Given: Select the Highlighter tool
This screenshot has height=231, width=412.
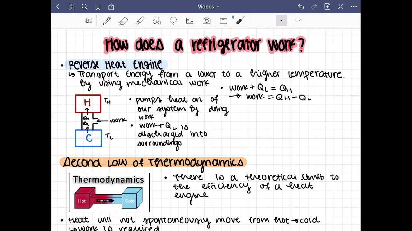Looking at the screenshot, I should pyautogui.click(x=140, y=21).
